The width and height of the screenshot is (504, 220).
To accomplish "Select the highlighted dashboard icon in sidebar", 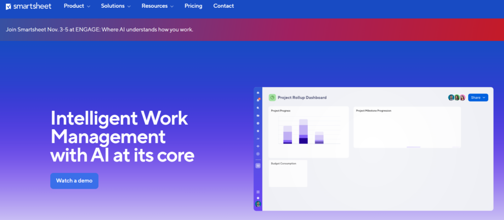I will click(258, 166).
